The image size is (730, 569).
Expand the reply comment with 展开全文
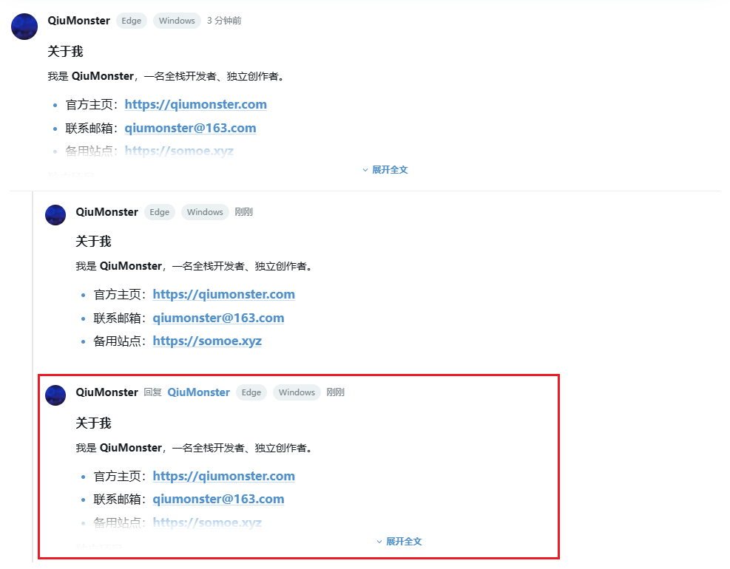point(399,542)
